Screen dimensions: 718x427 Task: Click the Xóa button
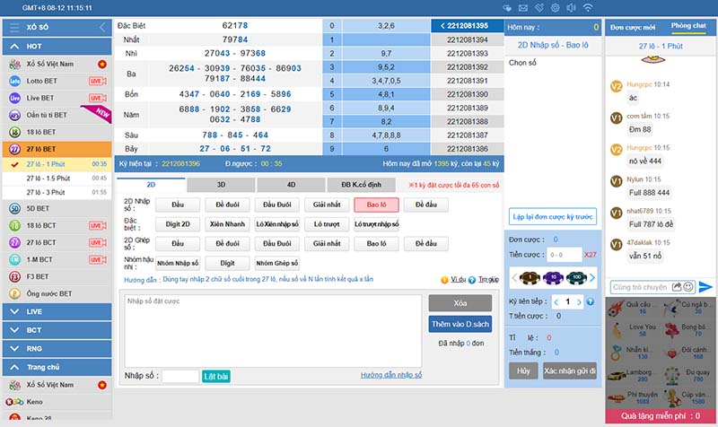pos(460,303)
